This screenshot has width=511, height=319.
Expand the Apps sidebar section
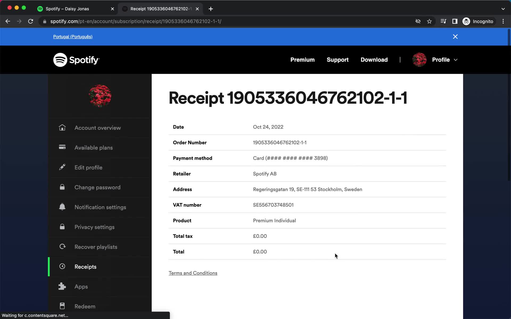coord(81,286)
